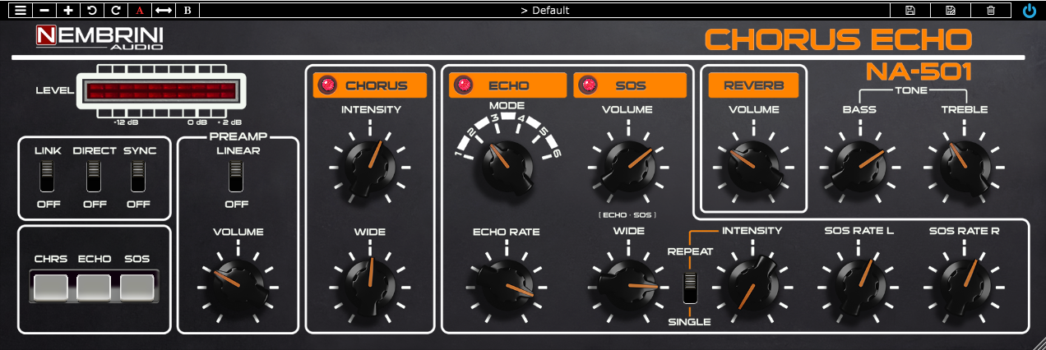
Task: Select the B comparison state
Action: tap(187, 11)
